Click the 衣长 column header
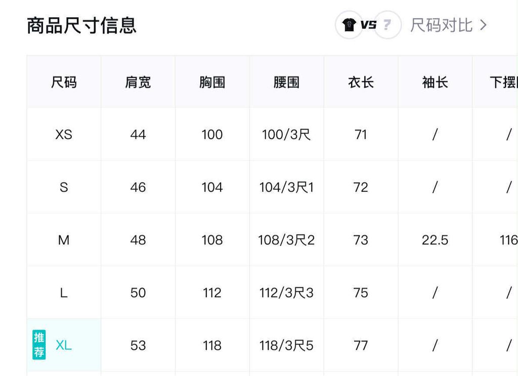 click(x=361, y=82)
